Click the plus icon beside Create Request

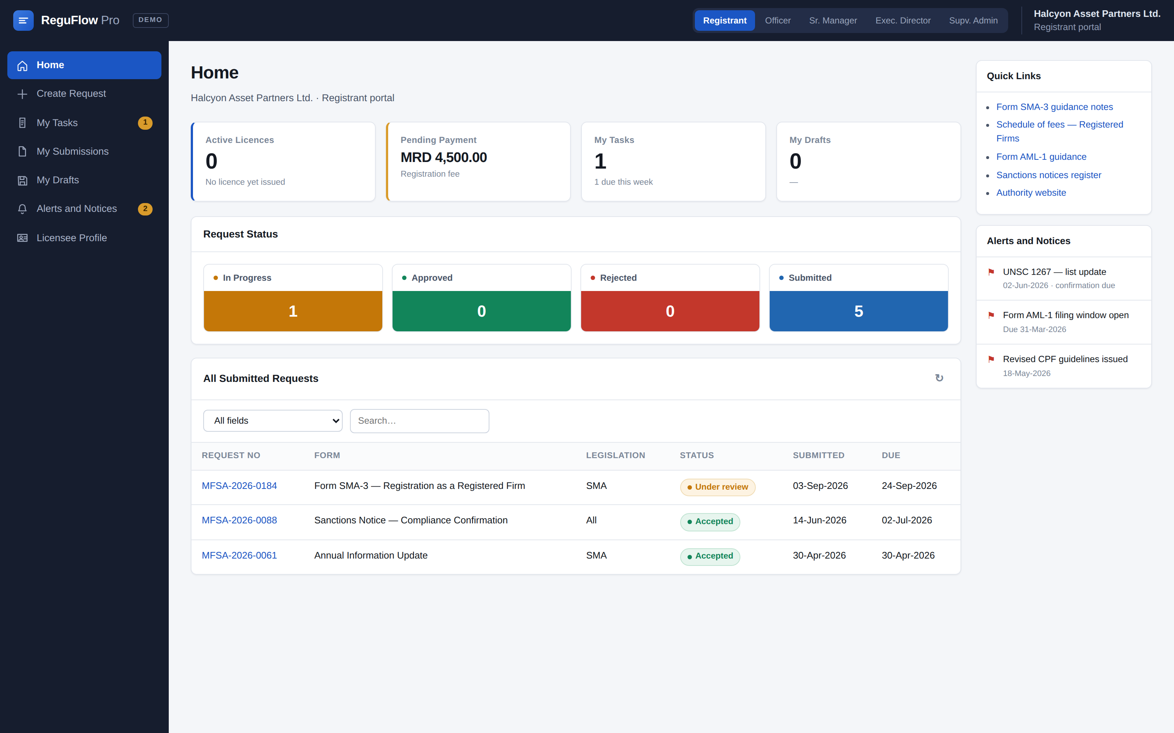pyautogui.click(x=22, y=94)
